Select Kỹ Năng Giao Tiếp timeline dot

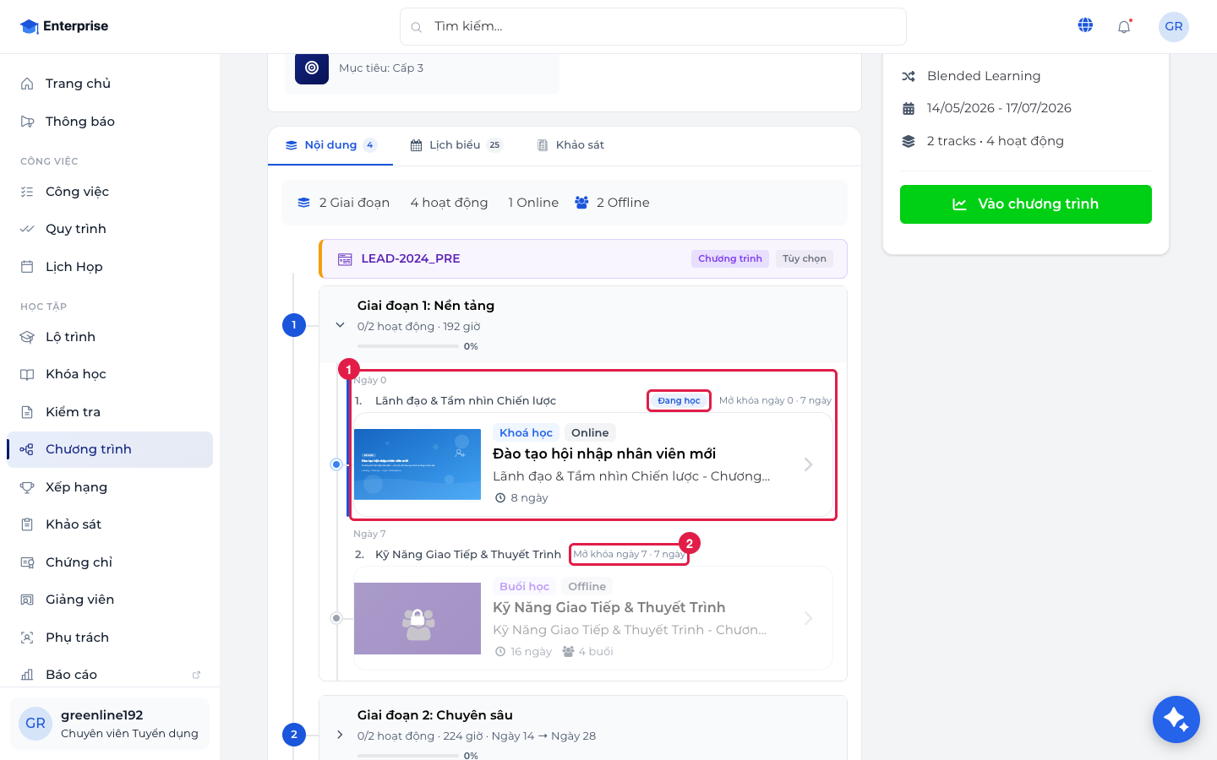pyautogui.click(x=336, y=618)
